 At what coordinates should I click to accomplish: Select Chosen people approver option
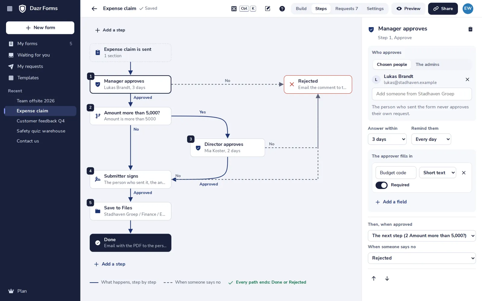[392, 64]
